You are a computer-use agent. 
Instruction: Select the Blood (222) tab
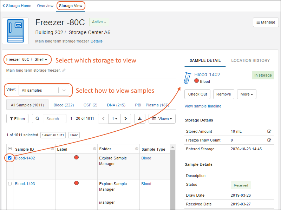64,105
